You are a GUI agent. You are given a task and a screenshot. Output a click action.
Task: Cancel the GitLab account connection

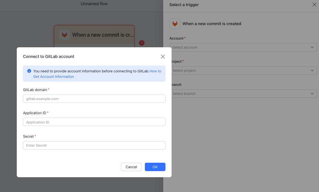coord(131,167)
